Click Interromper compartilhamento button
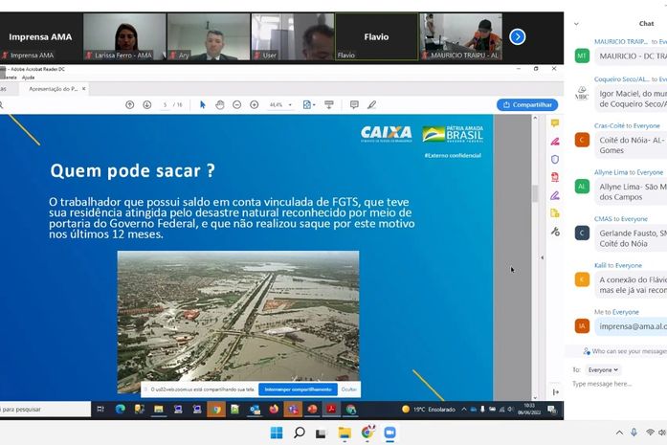Screen dimensions: 667x445 point(298,389)
